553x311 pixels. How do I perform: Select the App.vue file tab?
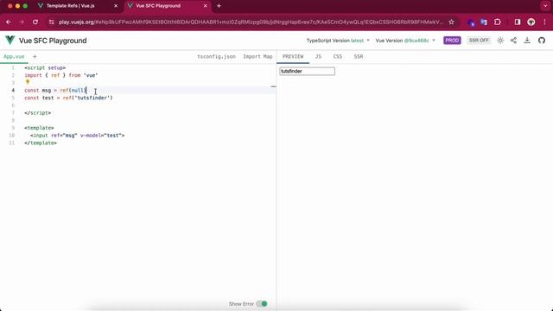[x=14, y=56]
